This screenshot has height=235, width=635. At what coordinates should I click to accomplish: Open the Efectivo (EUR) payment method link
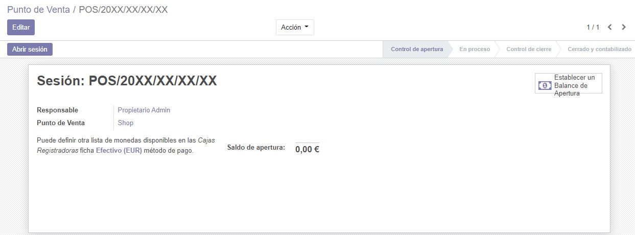[x=119, y=151]
